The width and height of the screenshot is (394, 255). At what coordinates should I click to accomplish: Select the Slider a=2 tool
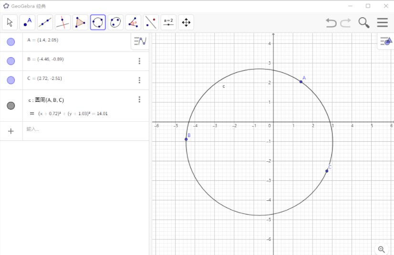coord(168,22)
